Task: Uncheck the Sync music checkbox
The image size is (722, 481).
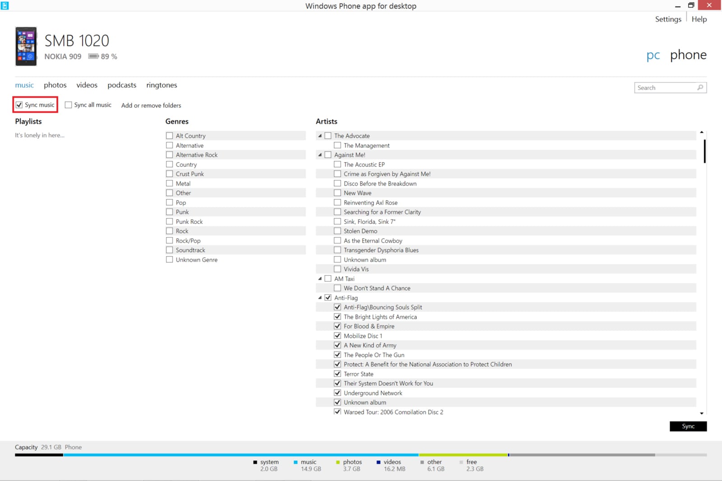Action: tap(19, 105)
